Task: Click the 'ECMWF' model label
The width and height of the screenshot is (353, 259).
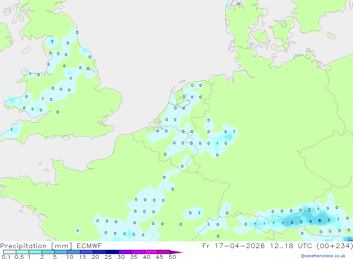Action: [x=89, y=246]
